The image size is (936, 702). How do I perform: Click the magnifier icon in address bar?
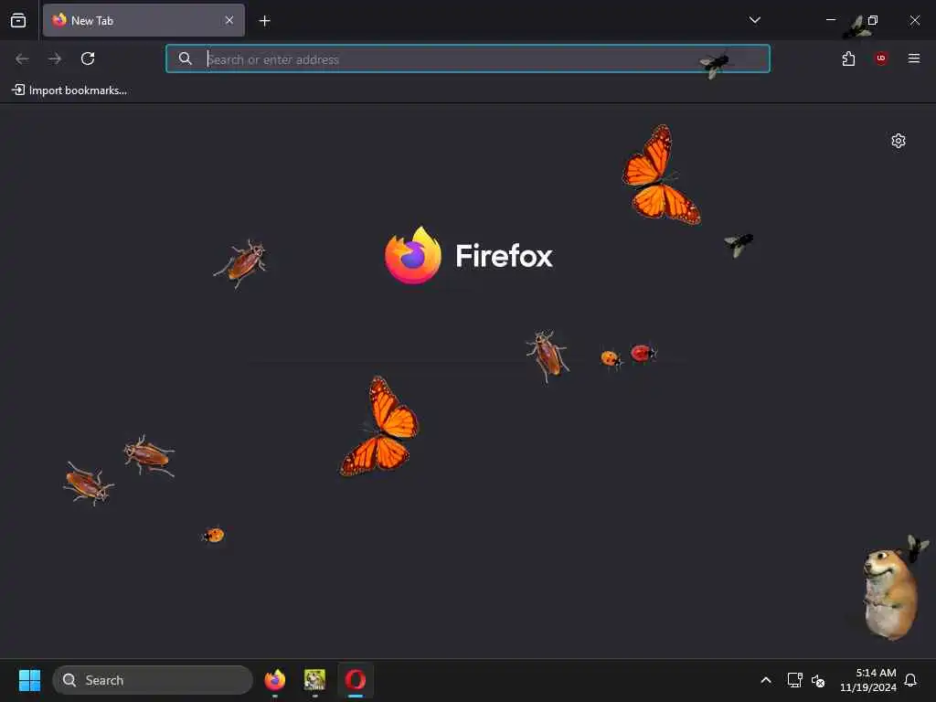tap(185, 58)
